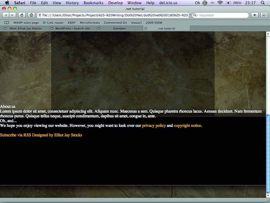Close the .net tutorial tab

(x=146, y=29)
